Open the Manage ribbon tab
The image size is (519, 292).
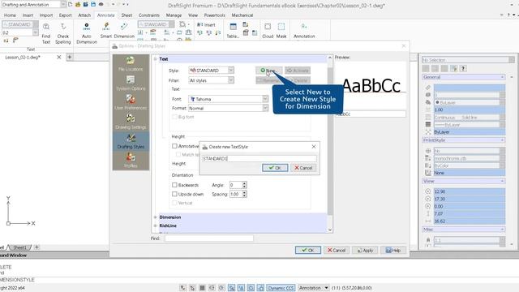coord(174,15)
